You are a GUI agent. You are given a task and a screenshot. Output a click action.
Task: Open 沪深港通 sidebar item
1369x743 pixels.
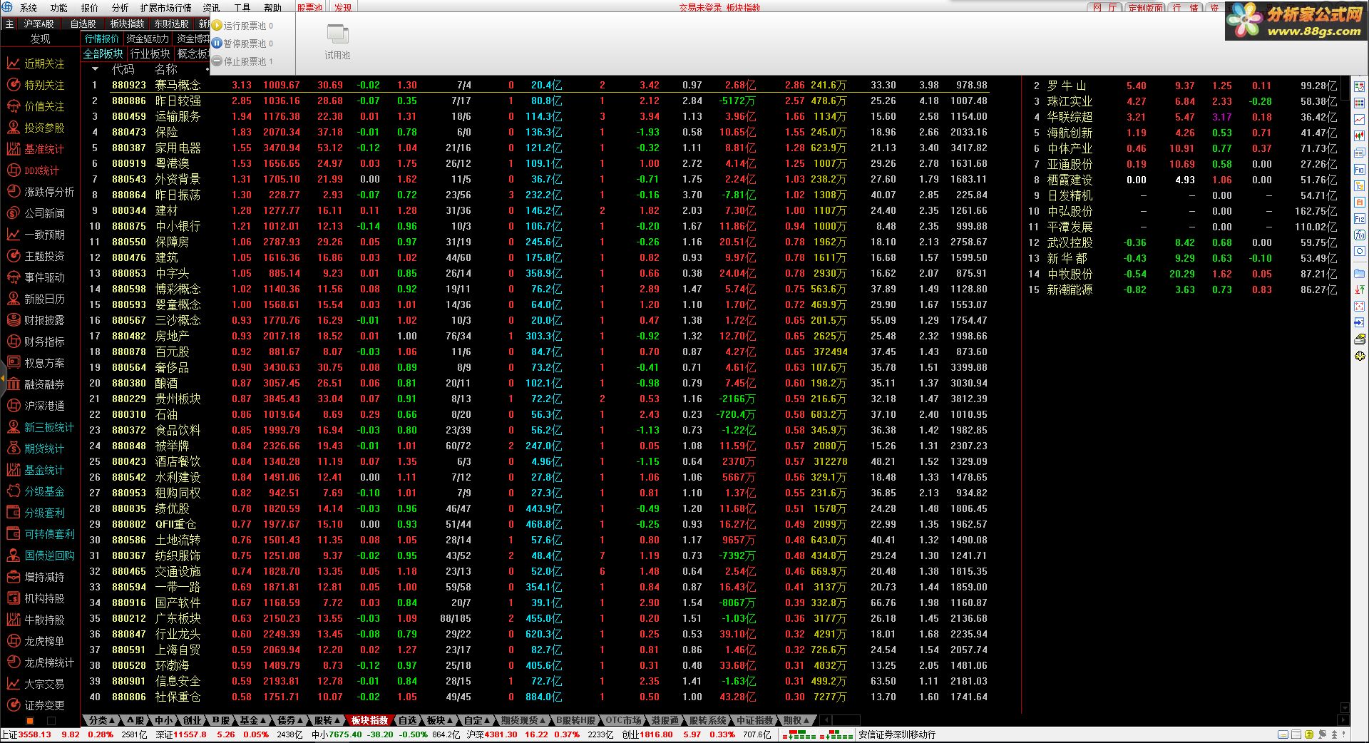tap(36, 406)
